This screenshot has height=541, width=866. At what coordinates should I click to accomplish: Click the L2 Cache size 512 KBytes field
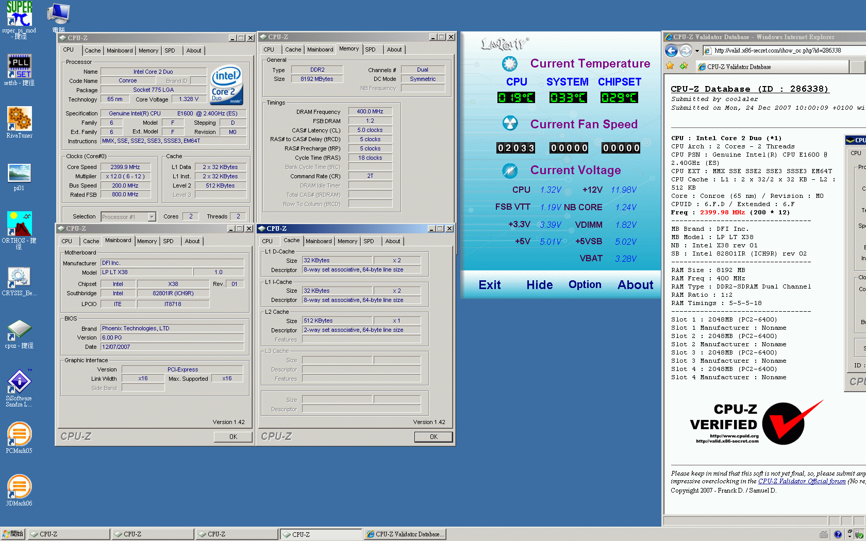tap(337, 320)
